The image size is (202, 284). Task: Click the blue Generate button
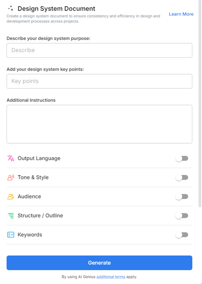point(99,263)
